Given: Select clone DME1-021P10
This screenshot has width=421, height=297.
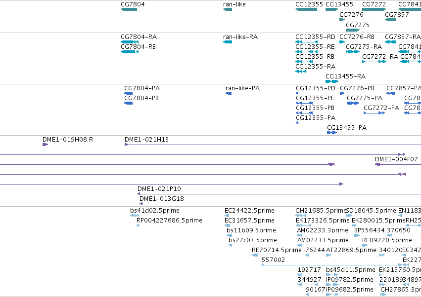Looking at the screenshot, I should 279,194.
